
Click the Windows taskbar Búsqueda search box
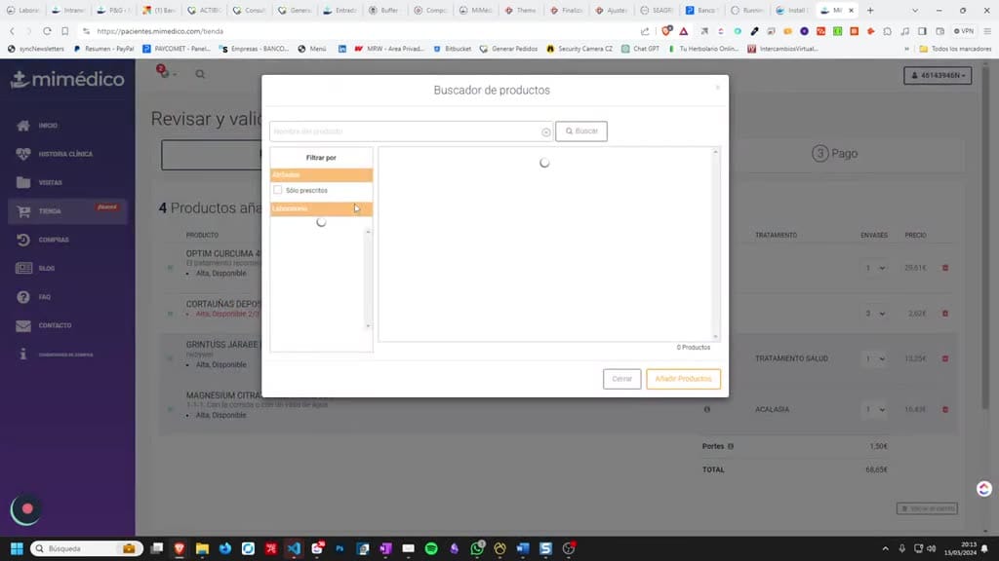[86, 548]
